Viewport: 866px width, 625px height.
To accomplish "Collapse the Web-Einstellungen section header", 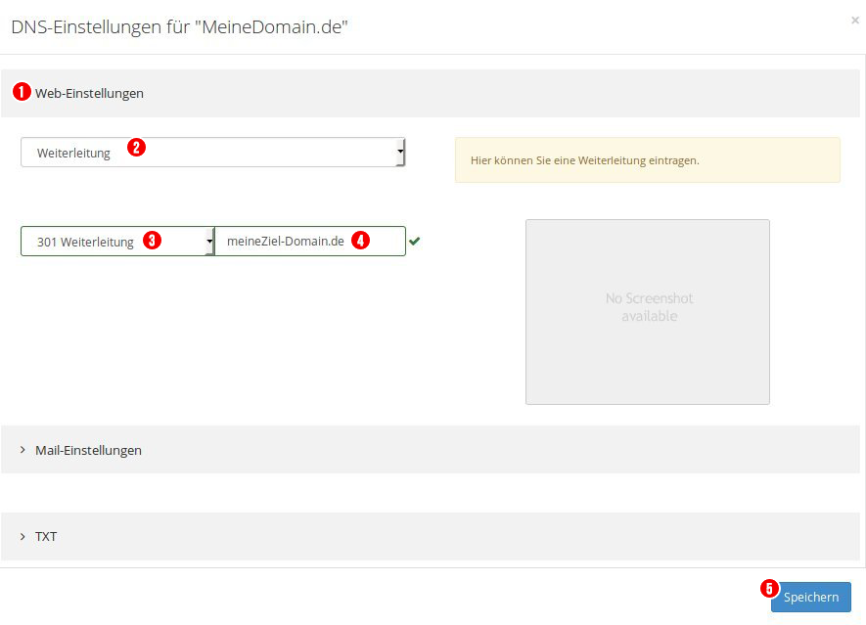I will pos(431,93).
